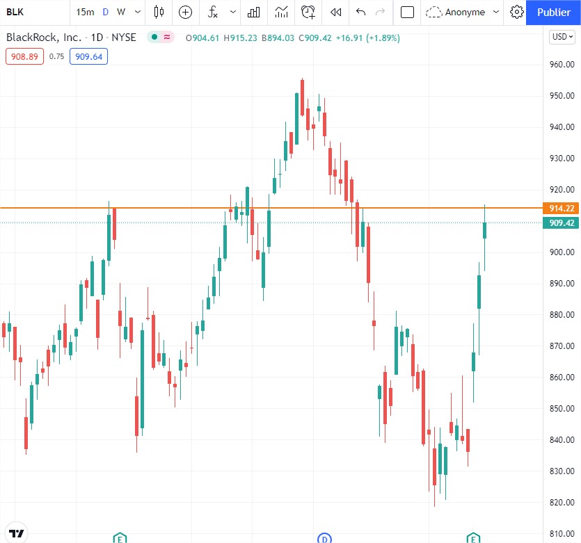Undo the last chart action

360,13
